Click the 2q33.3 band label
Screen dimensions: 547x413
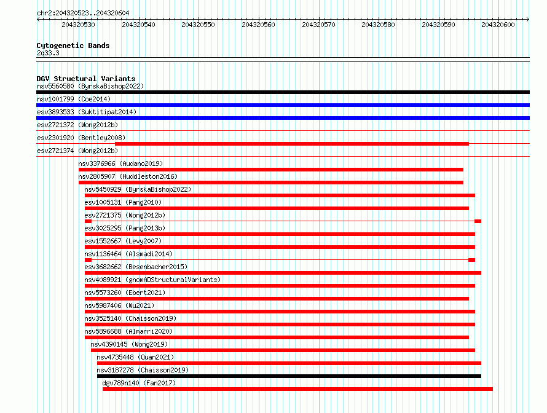point(48,53)
